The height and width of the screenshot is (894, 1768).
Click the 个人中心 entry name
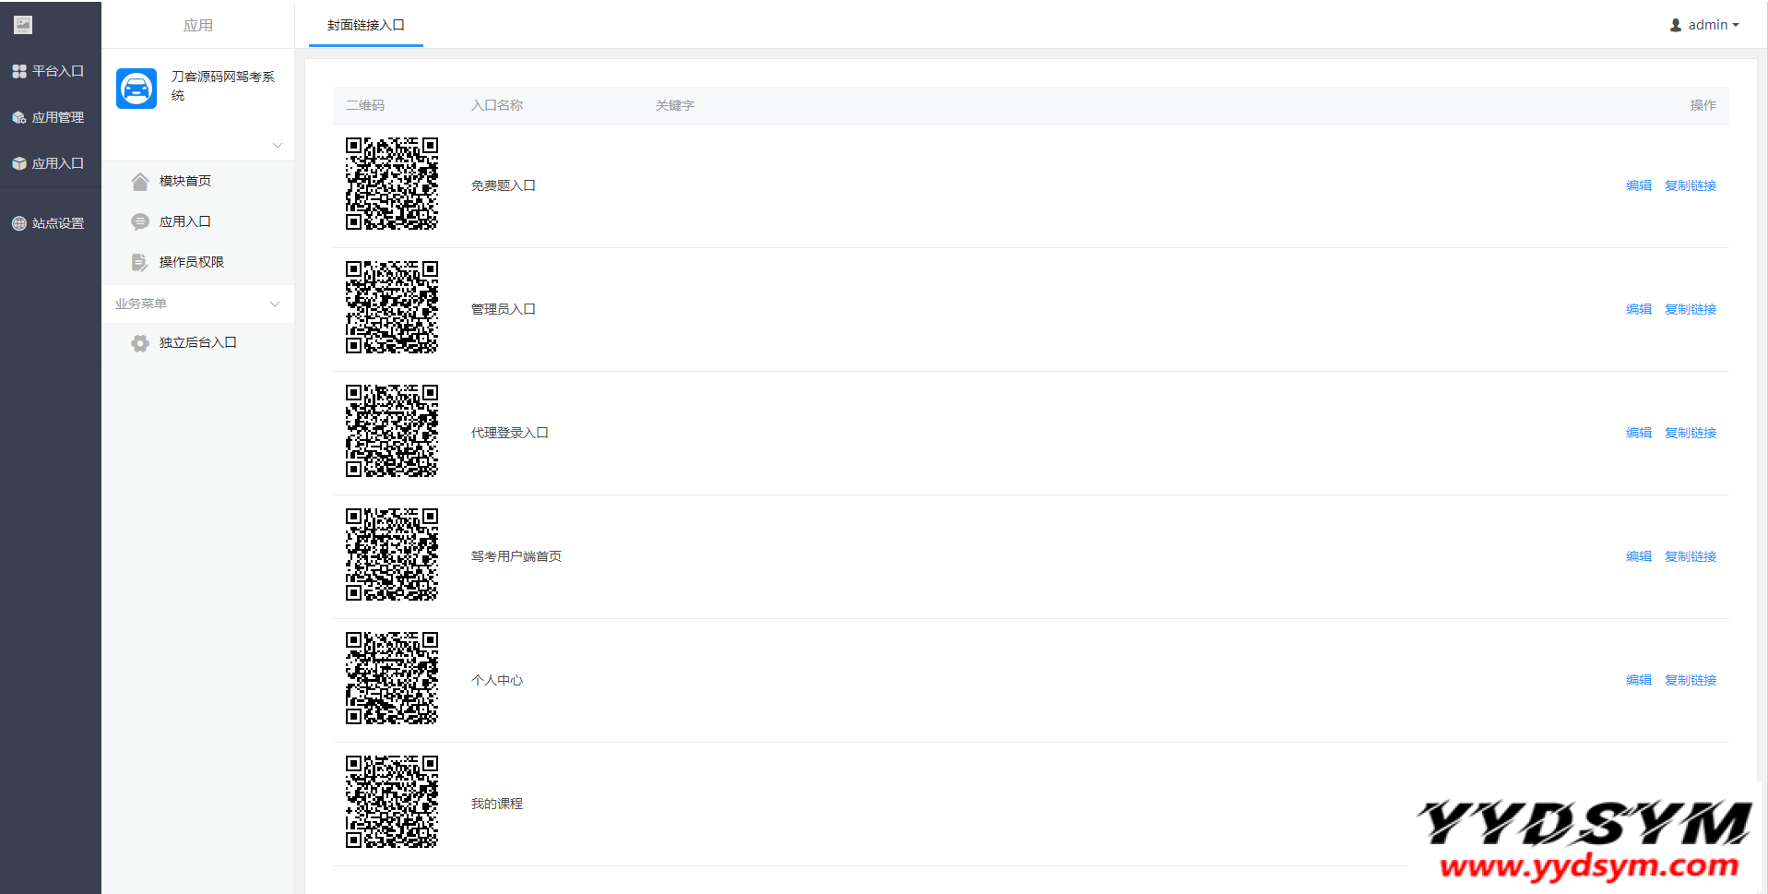(497, 680)
